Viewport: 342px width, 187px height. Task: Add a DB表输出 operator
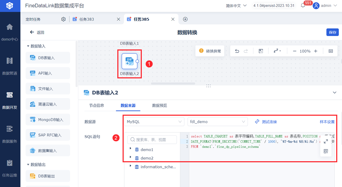[x=48, y=176]
